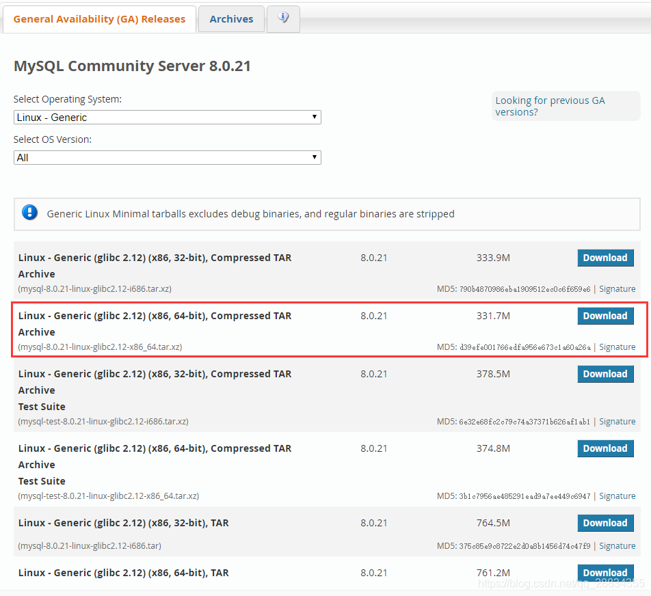Download the 378.5M 32-bit Test Suite
The image size is (651, 596).
(605, 374)
